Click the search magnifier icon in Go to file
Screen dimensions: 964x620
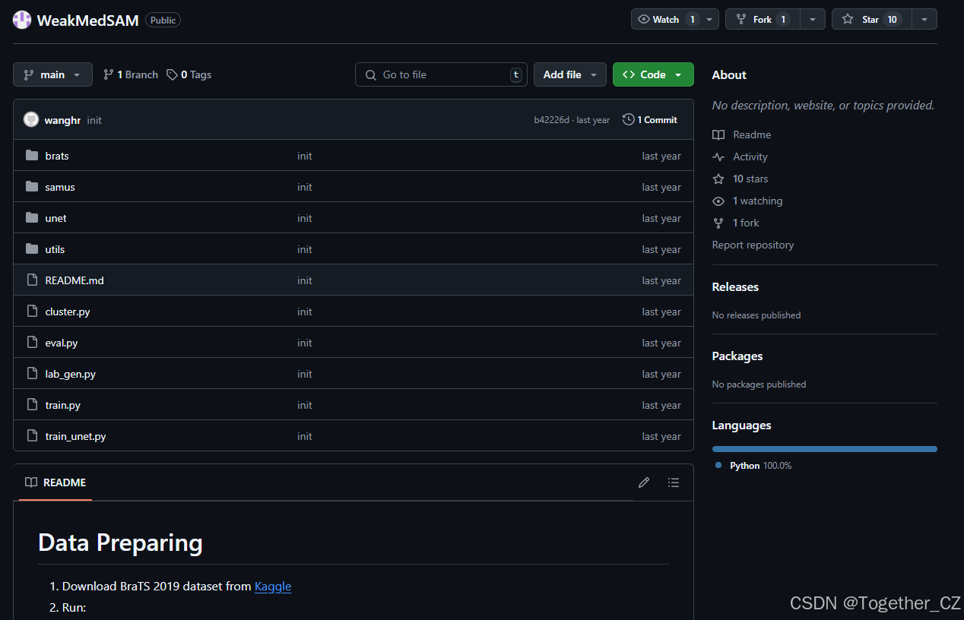pyautogui.click(x=371, y=74)
